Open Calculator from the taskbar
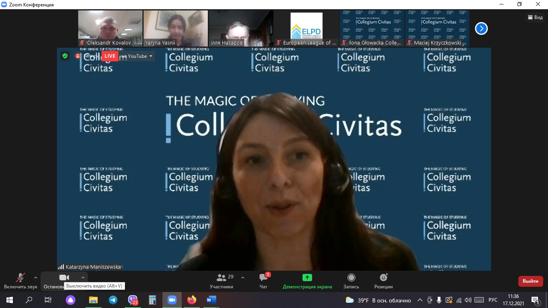 tap(152, 300)
